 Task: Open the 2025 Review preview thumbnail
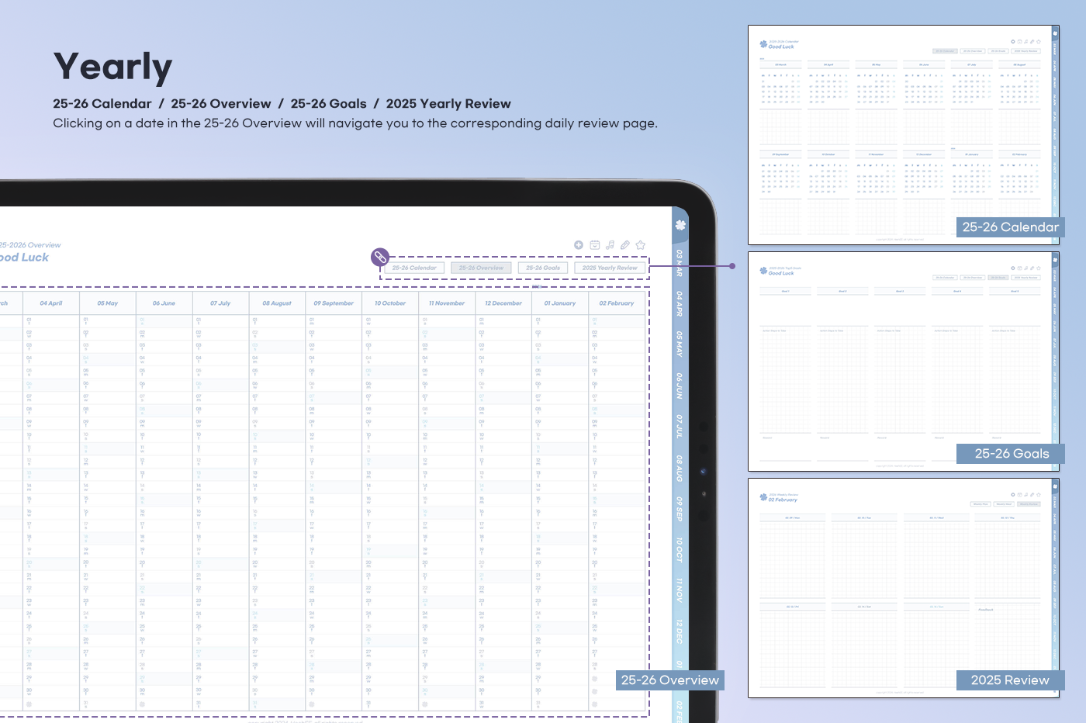[903, 588]
